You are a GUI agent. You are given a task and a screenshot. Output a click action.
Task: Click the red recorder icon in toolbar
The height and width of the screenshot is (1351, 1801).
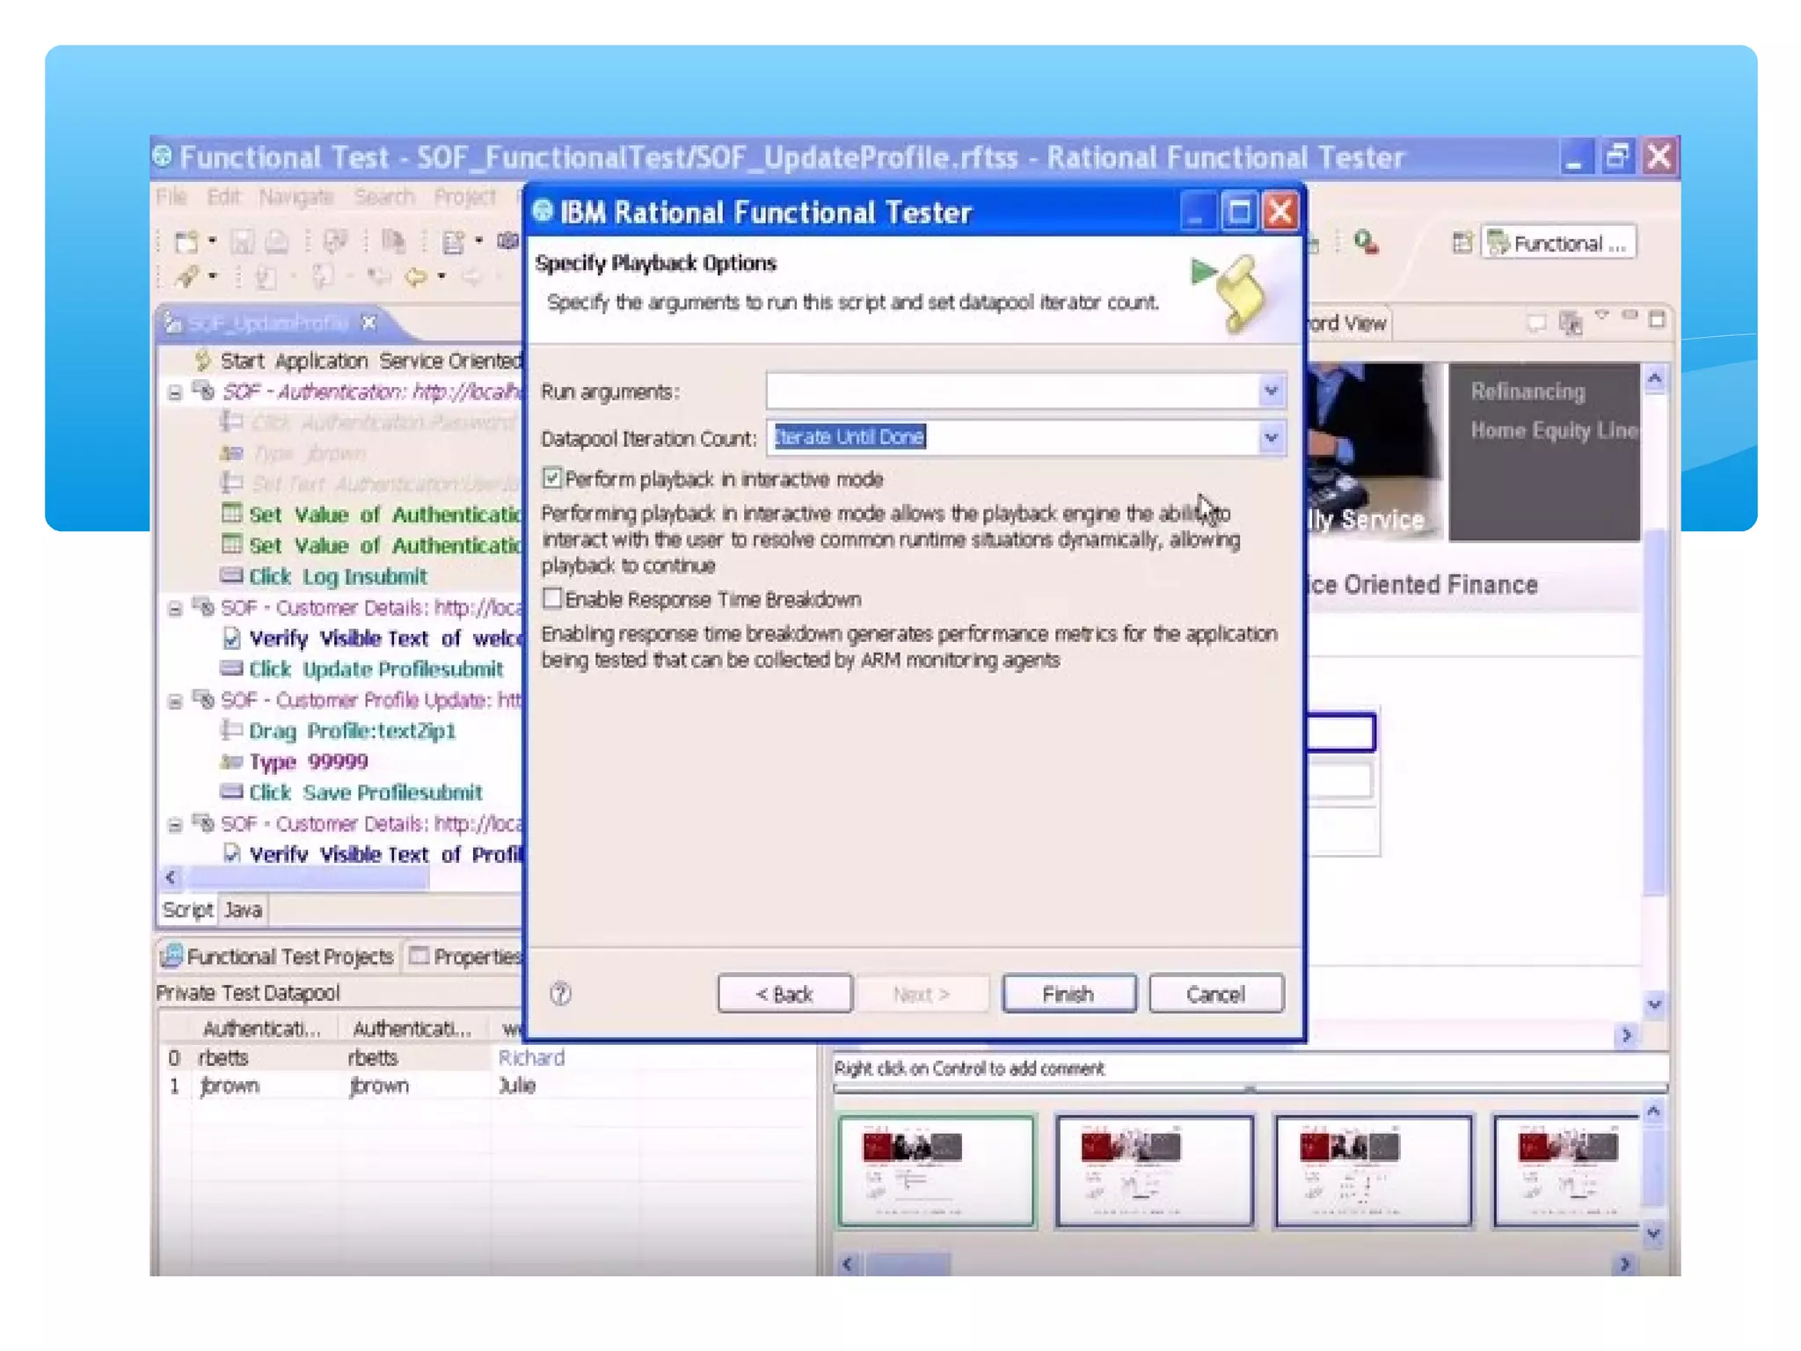click(x=1365, y=242)
